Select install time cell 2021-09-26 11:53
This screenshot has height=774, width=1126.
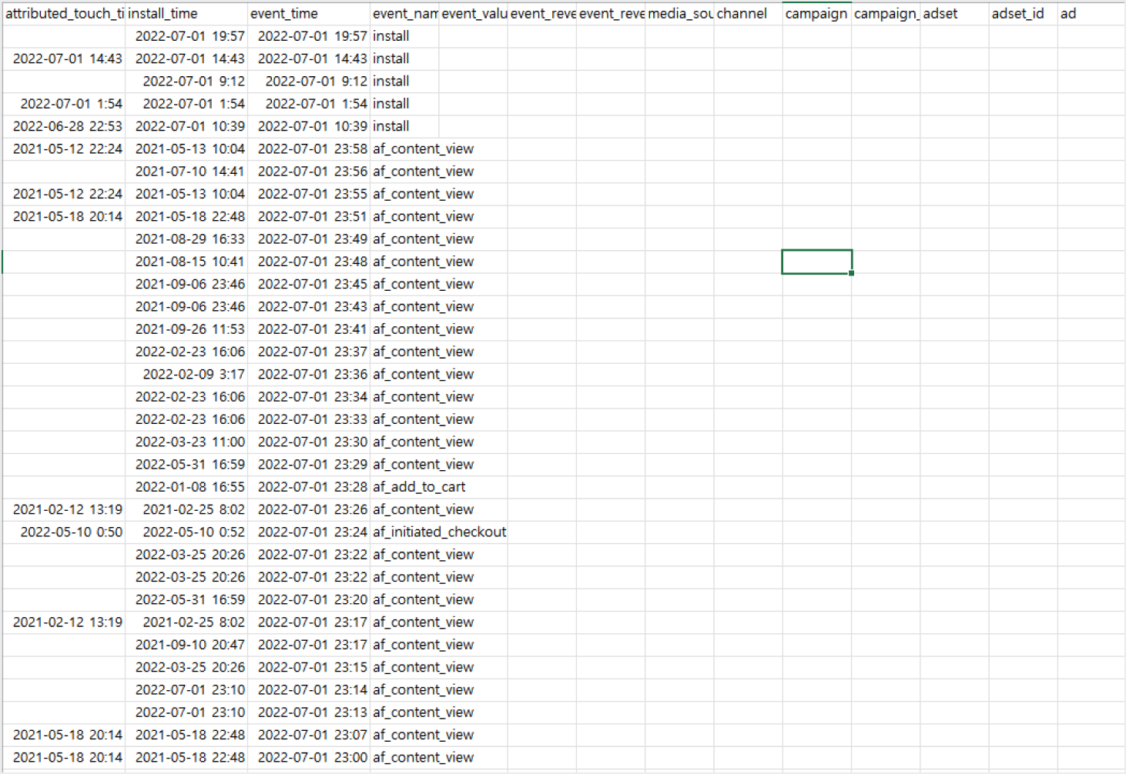pyautogui.click(x=189, y=329)
